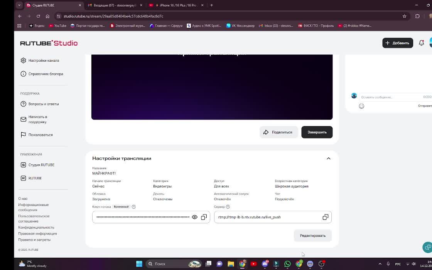Click help icon next to Сервер
The width and height of the screenshot is (432, 270).
[228, 207]
